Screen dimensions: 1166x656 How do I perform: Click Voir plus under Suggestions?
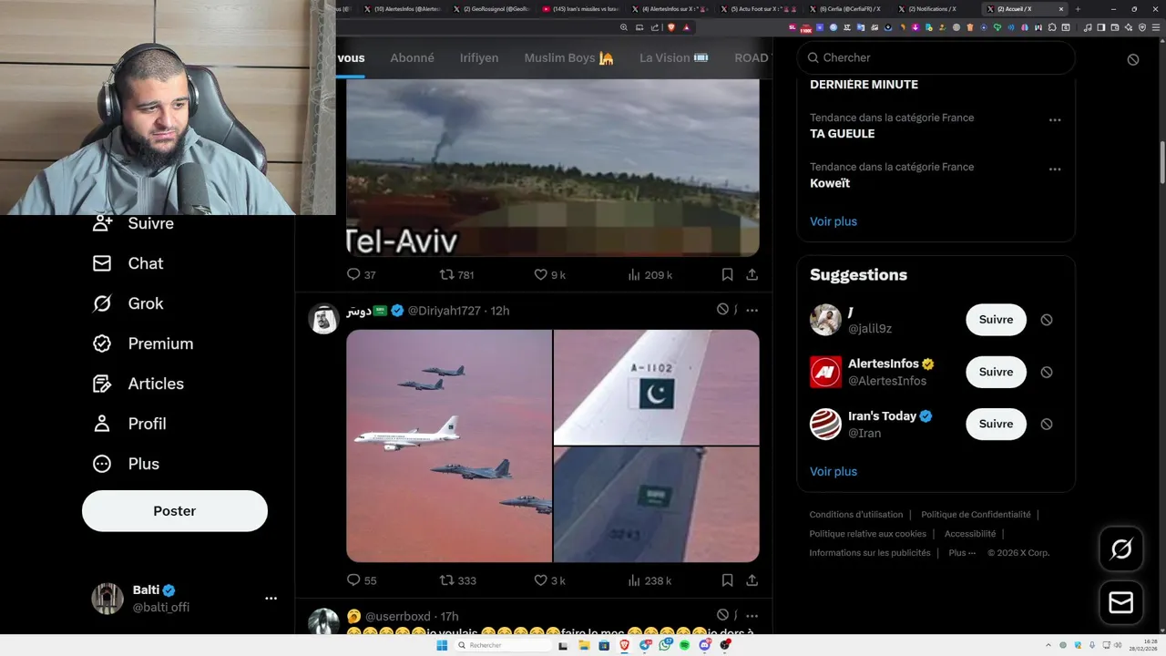834,471
